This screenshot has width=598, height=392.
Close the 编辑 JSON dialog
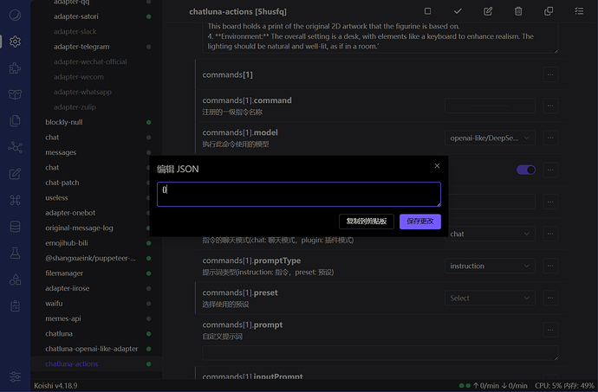437,166
